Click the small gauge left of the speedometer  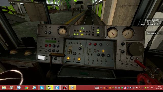point(62,31)
